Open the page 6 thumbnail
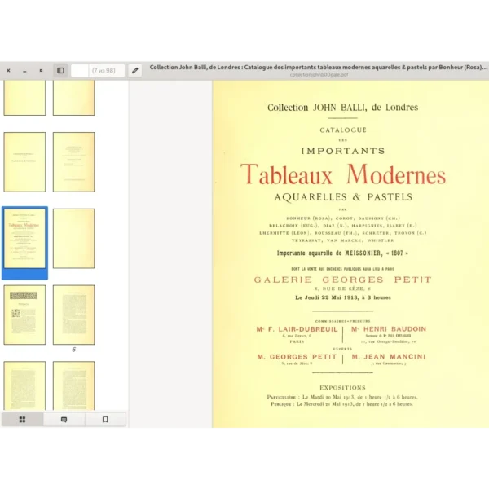 point(73,314)
